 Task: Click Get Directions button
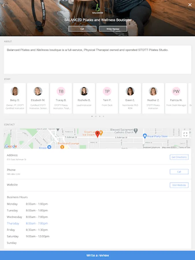click(x=179, y=157)
